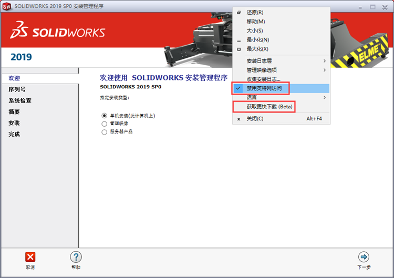Viewport: 394px width, 278px height.
Task: Toggle 禁用英特网访问 checked menu item
Action: [x=281, y=88]
